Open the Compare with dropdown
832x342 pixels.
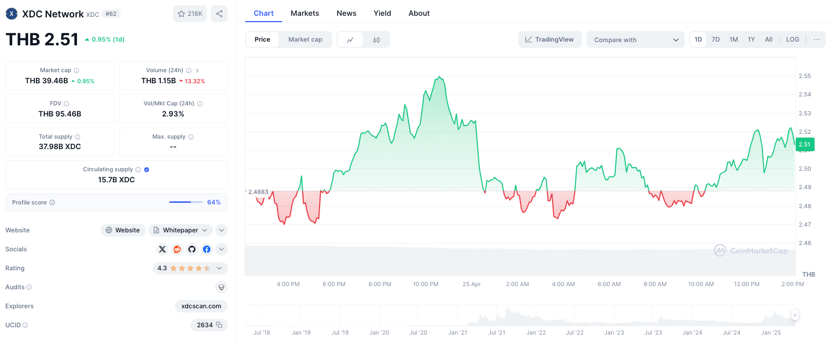coord(635,40)
